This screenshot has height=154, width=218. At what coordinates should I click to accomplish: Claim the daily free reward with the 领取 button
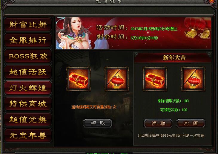(98, 123)
